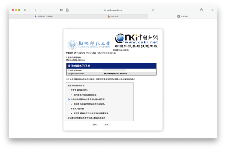Click the Principal name label
Viewport: 226px width, 150px height.
click(75, 70)
